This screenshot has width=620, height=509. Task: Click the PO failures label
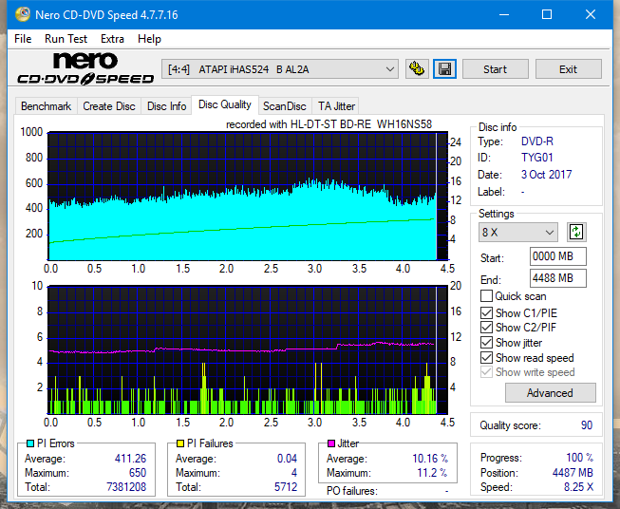352,491
